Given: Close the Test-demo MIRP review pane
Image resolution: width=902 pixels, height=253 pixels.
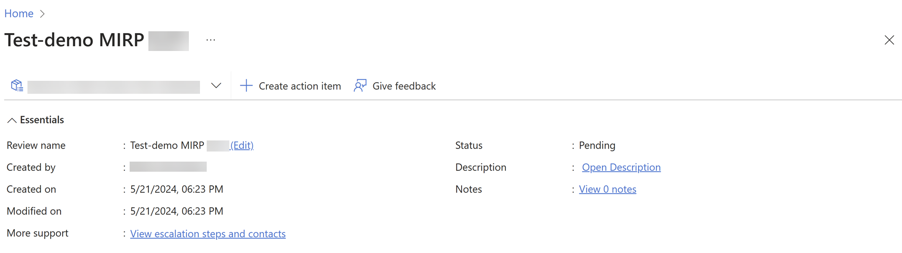Looking at the screenshot, I should [889, 40].
